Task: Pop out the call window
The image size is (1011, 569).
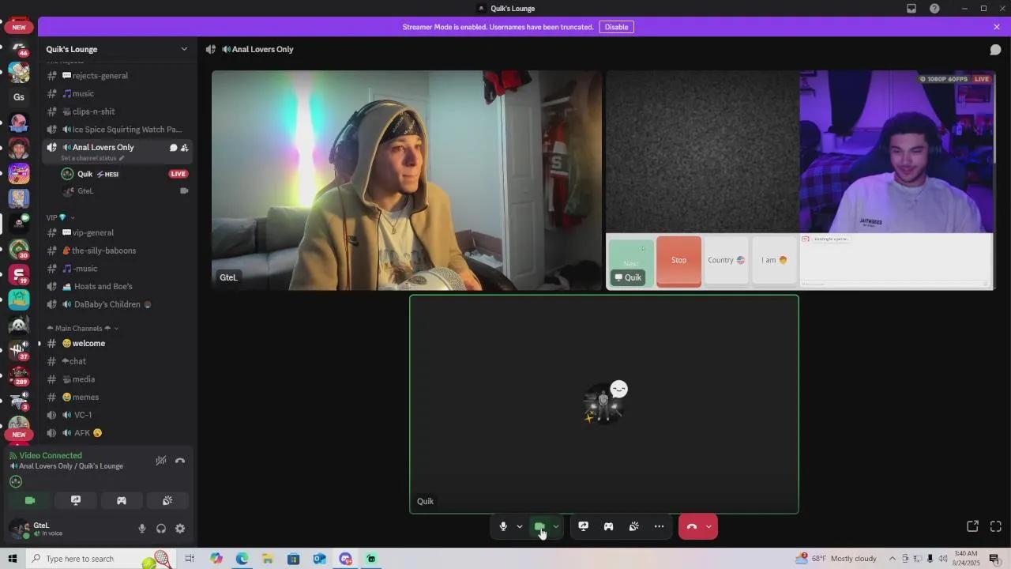Action: click(972, 526)
